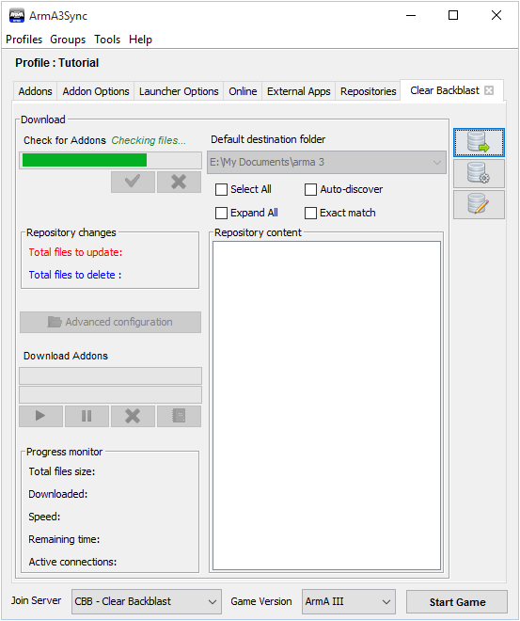Start the addon download with play button
The height and width of the screenshot is (621, 520).
point(40,416)
